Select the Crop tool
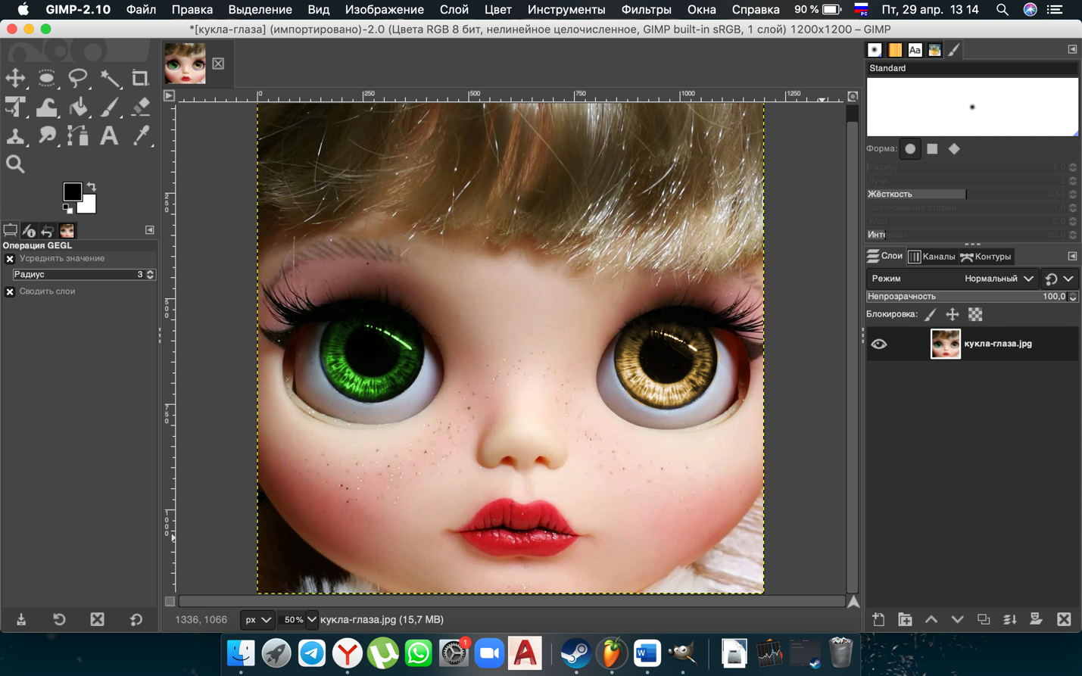Viewport: 1082px width, 676px height. (140, 78)
